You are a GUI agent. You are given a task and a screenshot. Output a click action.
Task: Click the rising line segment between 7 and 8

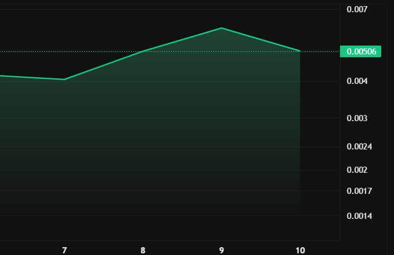point(104,65)
